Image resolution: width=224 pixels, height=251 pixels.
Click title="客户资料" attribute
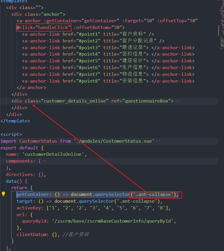coord(124,34)
